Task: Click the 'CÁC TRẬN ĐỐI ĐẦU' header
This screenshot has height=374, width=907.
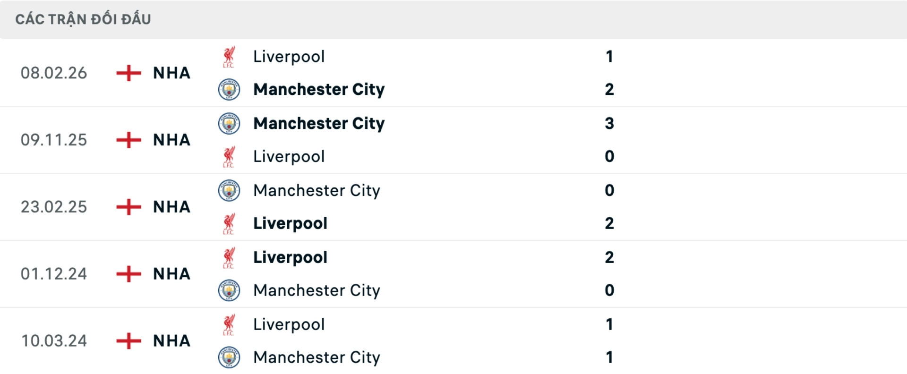Action: [83, 19]
